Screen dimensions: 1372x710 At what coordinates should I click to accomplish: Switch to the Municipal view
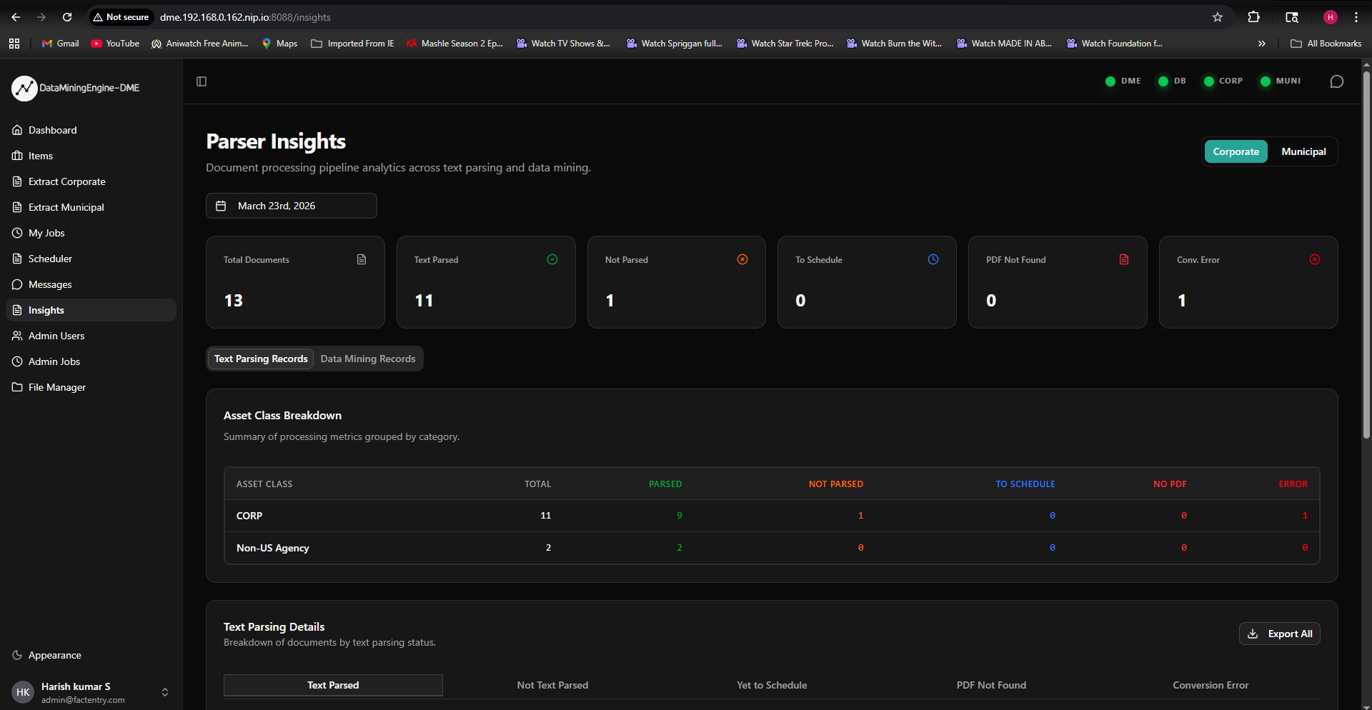[1303, 151]
